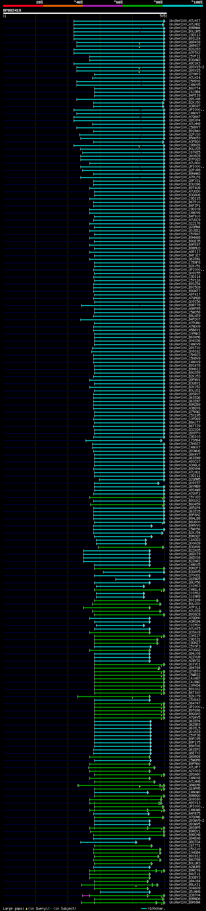Click the UniRef100_B9S8C8 entry
Image resolution: width=206 pixels, height=911 pixels.
coord(184,615)
